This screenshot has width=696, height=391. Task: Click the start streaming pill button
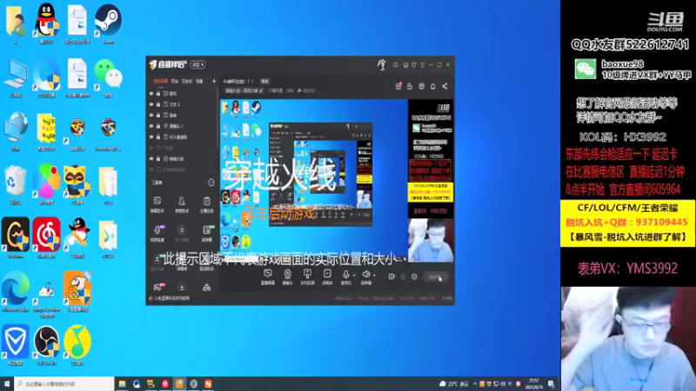tap(435, 277)
